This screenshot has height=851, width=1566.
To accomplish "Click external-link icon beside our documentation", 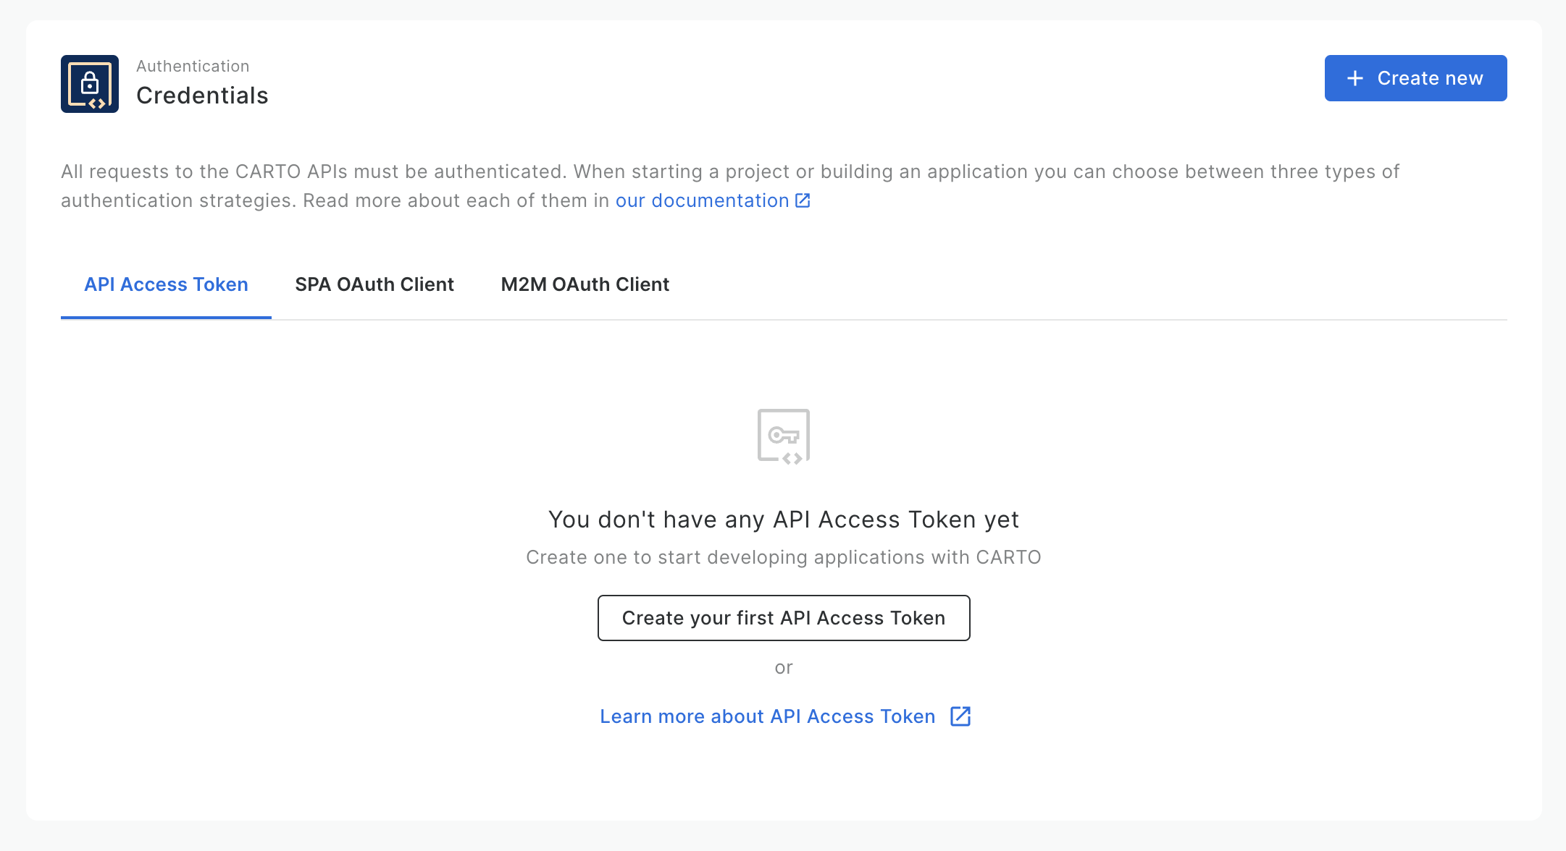I will click(x=803, y=200).
